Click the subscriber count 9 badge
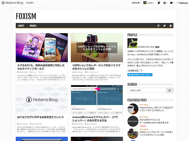The image size is (189, 141). (141, 70)
